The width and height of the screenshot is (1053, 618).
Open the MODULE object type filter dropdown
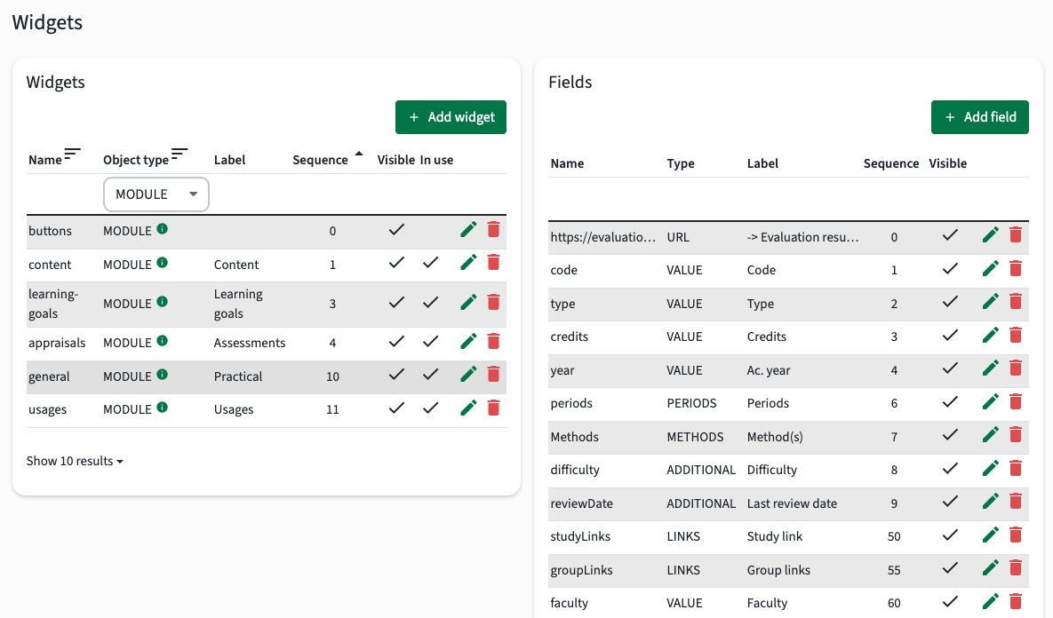[156, 194]
